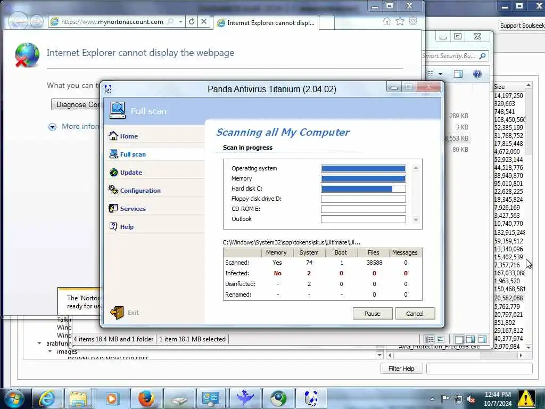Click scanned Files count 38588
The image size is (545, 409).
[x=374, y=263]
